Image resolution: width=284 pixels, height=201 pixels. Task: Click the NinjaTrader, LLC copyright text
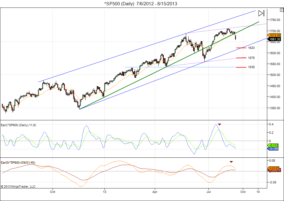coord(18,186)
